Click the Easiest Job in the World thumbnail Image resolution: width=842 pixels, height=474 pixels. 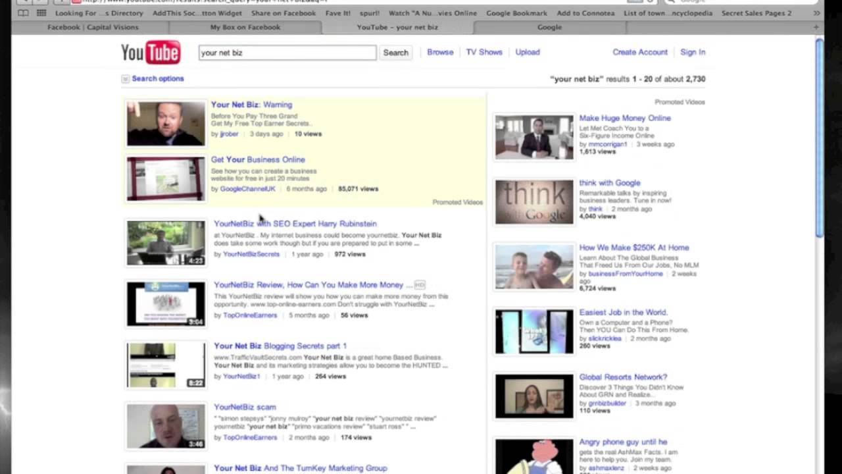tap(534, 331)
